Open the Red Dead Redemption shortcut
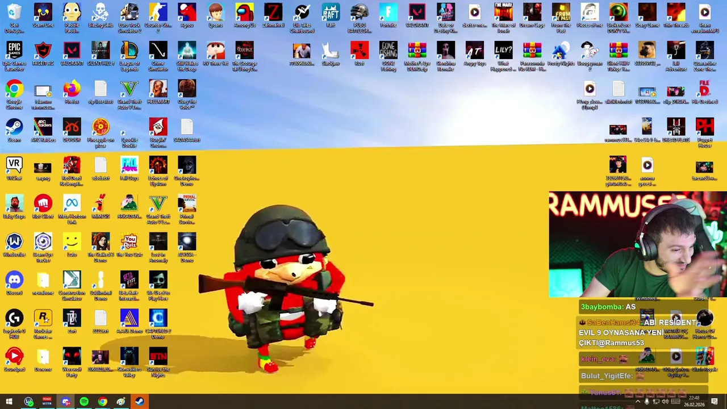Image resolution: width=727 pixels, height=409 pixels. coord(72,171)
